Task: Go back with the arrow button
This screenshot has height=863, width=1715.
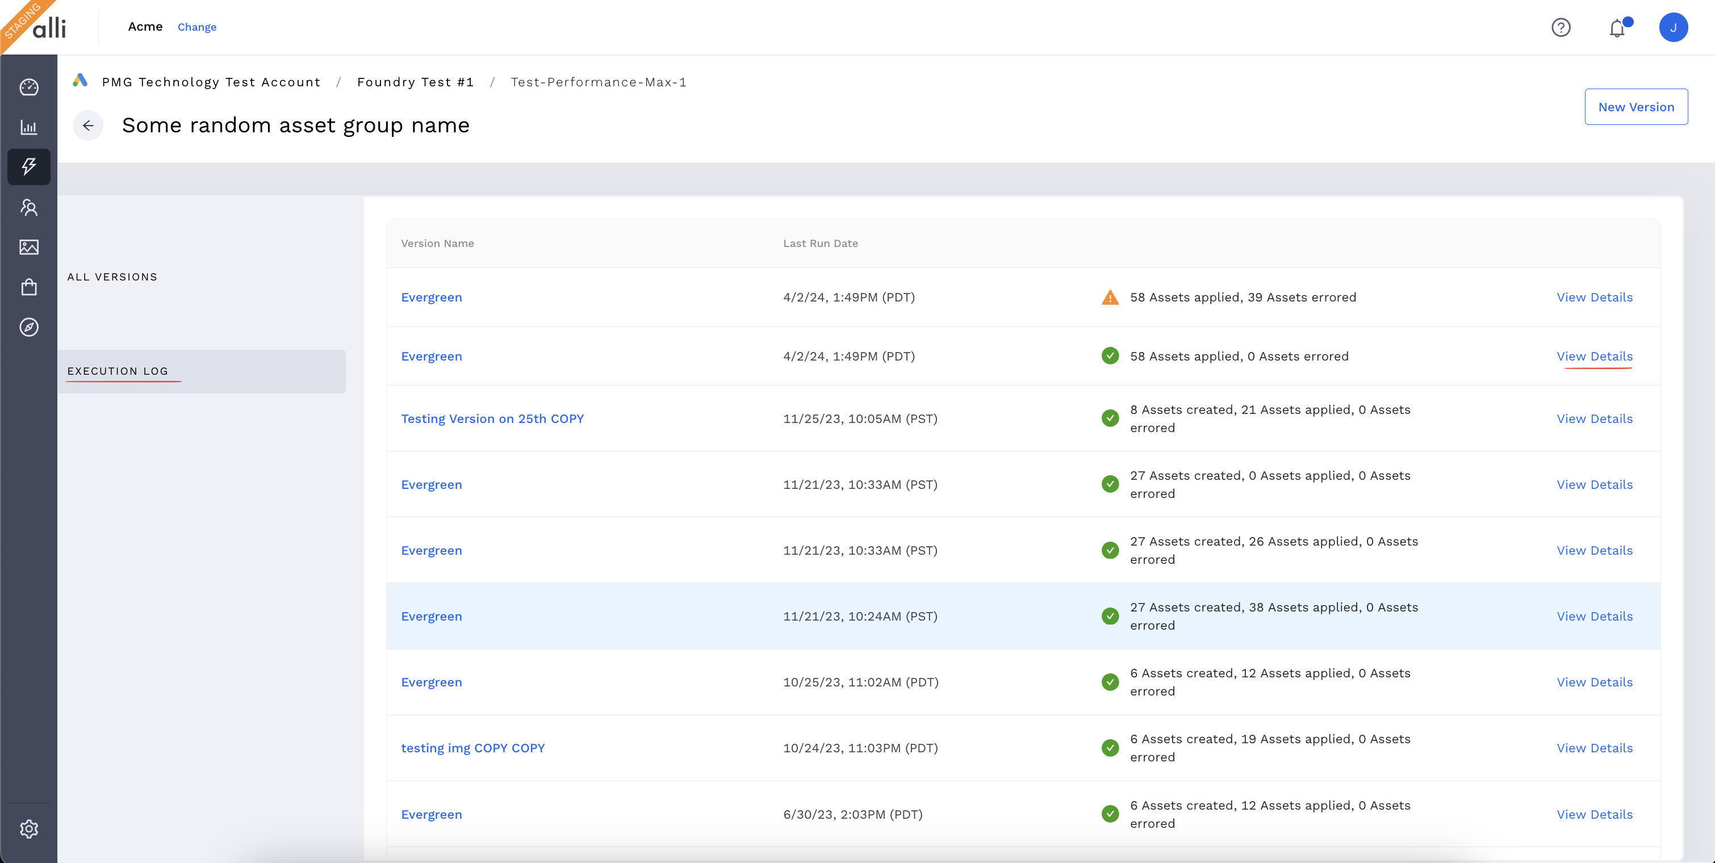Action: tap(88, 125)
